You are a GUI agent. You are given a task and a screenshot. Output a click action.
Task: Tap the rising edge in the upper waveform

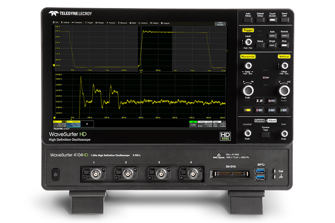[141, 49]
